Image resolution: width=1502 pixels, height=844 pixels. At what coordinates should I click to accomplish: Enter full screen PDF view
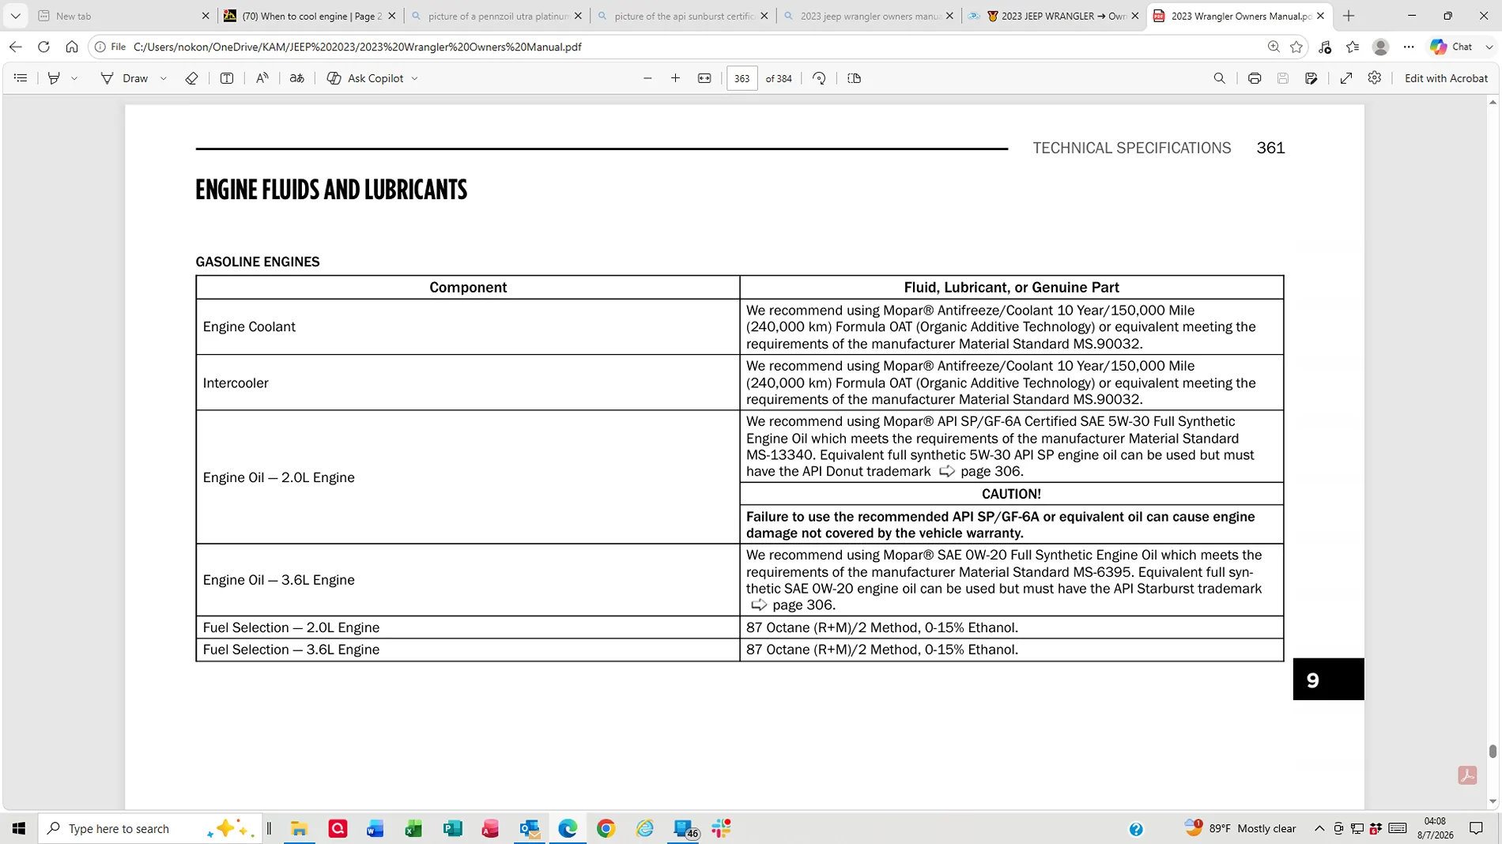[1346, 78]
